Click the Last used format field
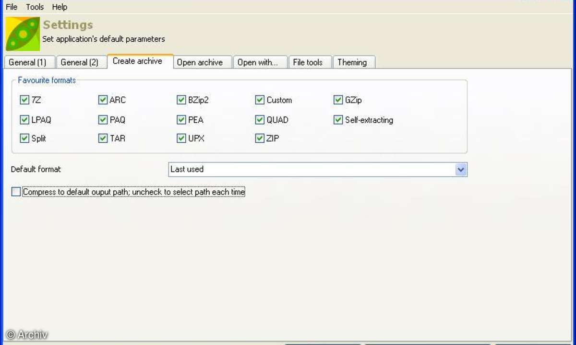The height and width of the screenshot is (345, 576). (x=318, y=170)
